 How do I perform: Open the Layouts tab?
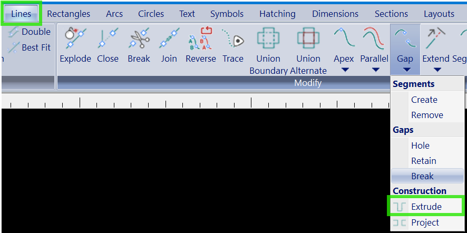pos(439,14)
